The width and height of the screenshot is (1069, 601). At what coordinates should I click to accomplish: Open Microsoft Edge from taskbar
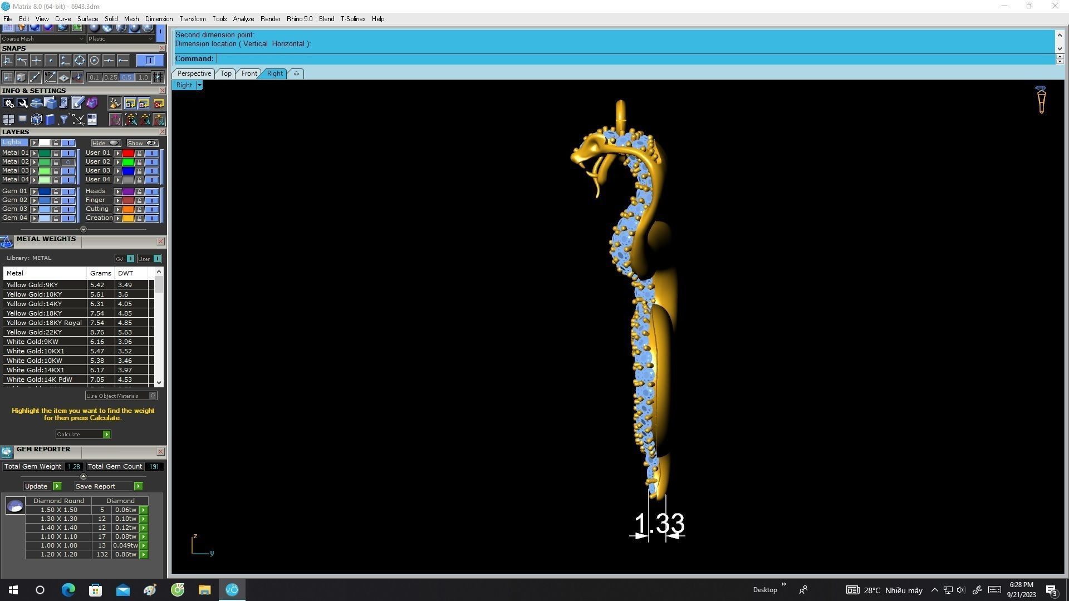(68, 590)
